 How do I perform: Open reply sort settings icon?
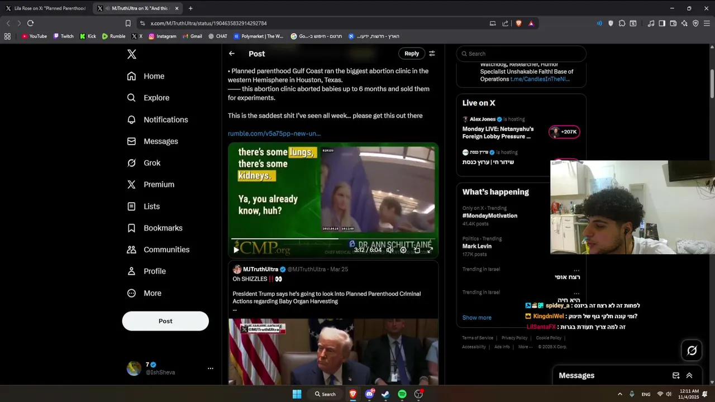coord(432,54)
